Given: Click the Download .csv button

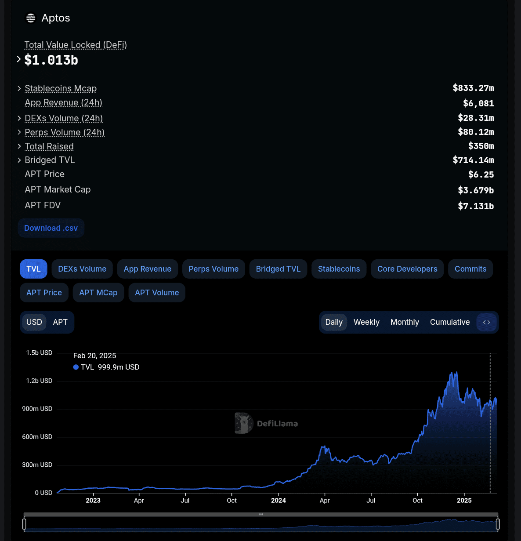Looking at the screenshot, I should (x=51, y=228).
